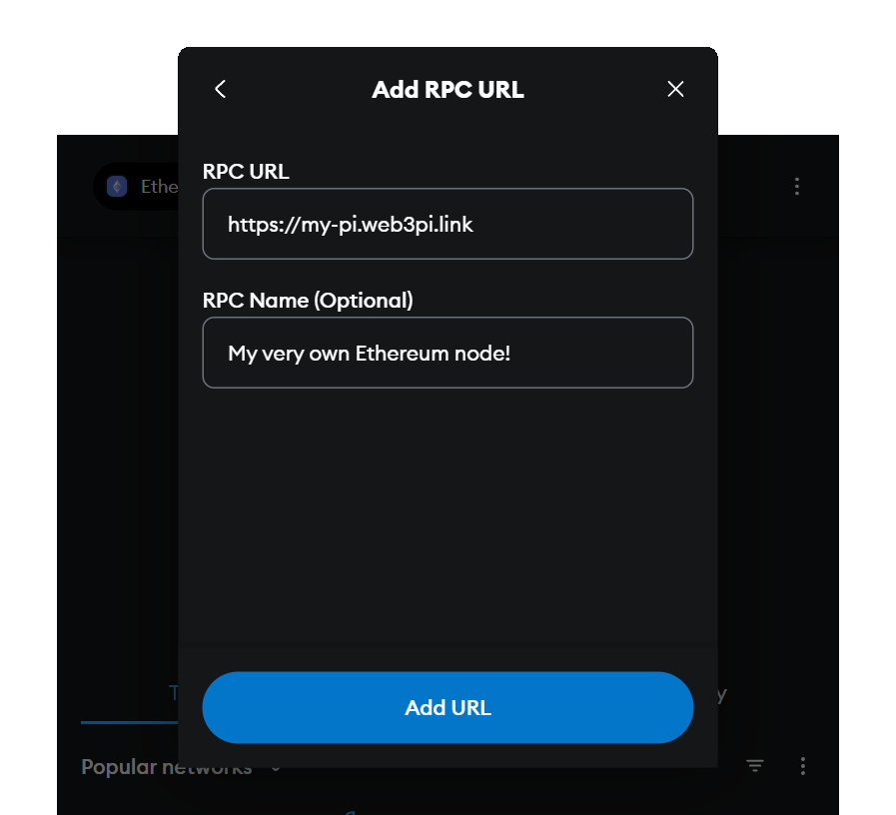
Task: Dismiss the Add RPC URL dialog via the X
Action: [x=675, y=89]
